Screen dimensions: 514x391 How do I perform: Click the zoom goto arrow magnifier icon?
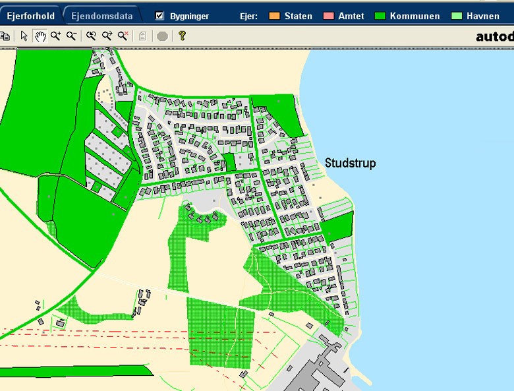click(107, 36)
